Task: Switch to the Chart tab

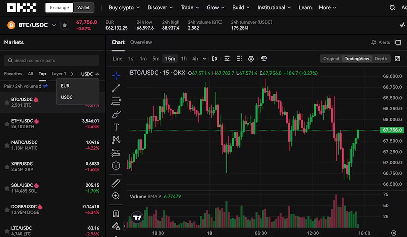Action: pyautogui.click(x=118, y=42)
